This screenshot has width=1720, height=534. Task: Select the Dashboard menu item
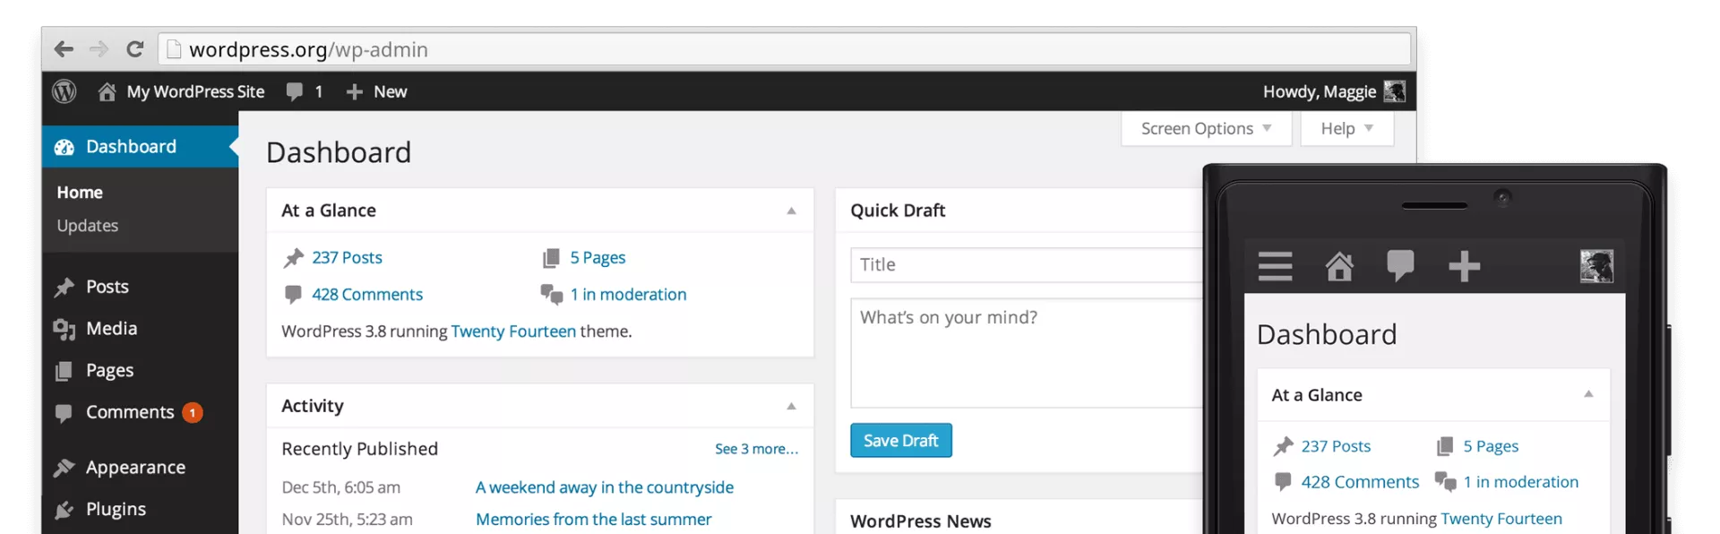pyautogui.click(x=140, y=146)
